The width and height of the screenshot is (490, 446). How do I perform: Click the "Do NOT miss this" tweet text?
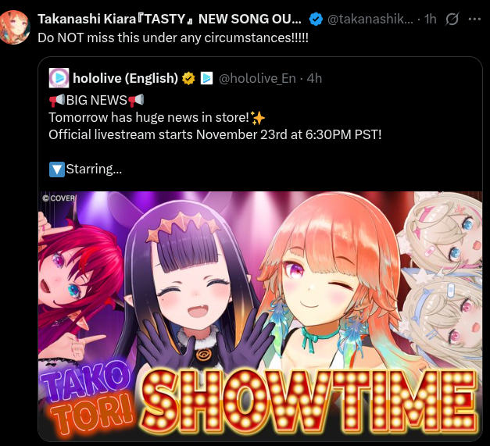(173, 37)
